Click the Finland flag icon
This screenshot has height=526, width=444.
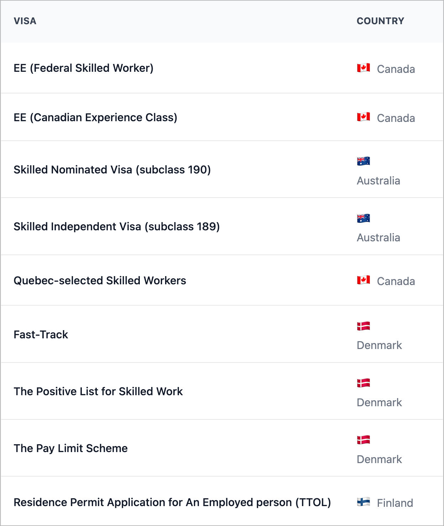pos(363,502)
